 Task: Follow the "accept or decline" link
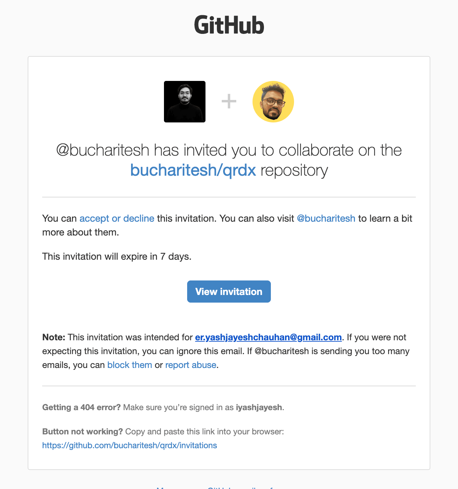point(117,219)
